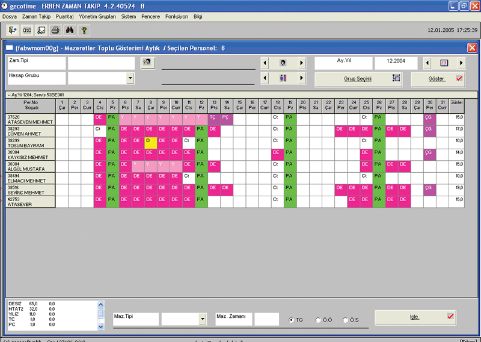The image size is (481, 342).
Task: Click the 0:0 time counter toolbar icon
Action: [27, 30]
